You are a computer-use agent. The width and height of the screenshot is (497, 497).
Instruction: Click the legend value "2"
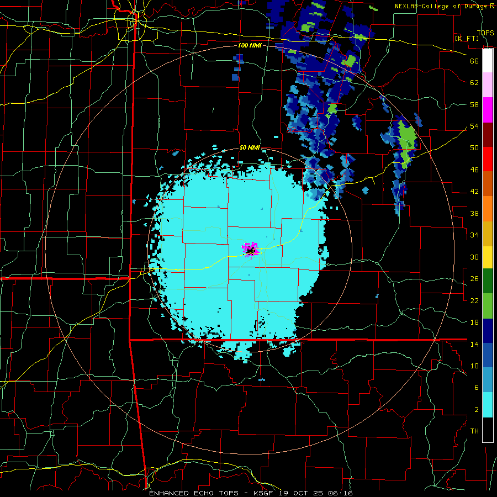pyautogui.click(x=477, y=410)
